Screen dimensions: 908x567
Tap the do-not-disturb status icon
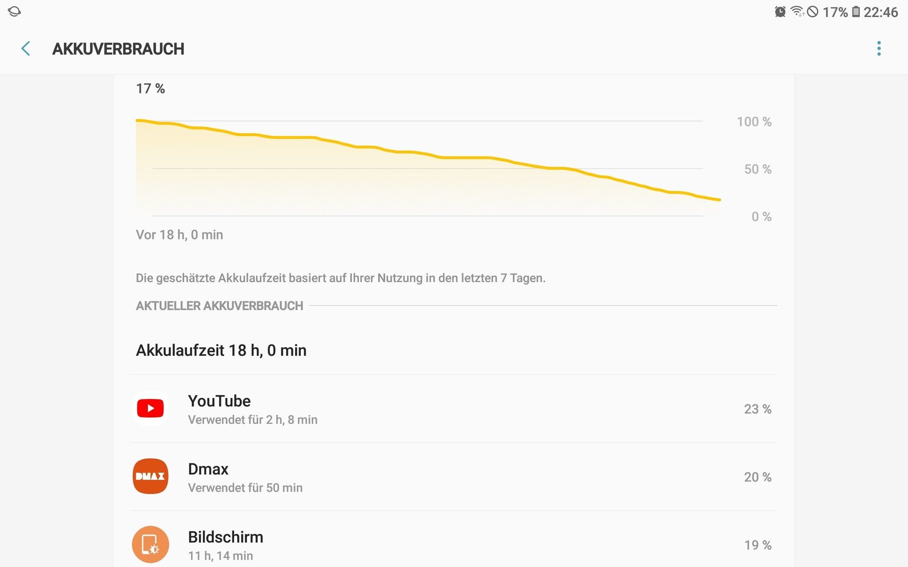tap(812, 11)
